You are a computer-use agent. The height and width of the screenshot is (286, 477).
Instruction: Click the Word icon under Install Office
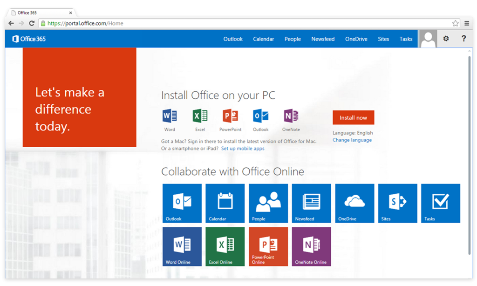170,116
